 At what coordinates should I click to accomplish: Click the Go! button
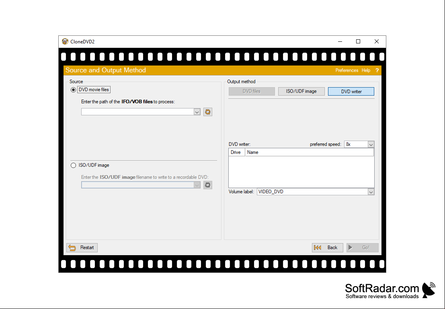coord(363,248)
